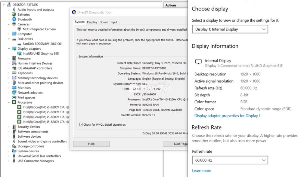Click the Sound, video and game controllers icon
Image resolution: width=301 pixels, height=177 pixels.
pos(14,141)
